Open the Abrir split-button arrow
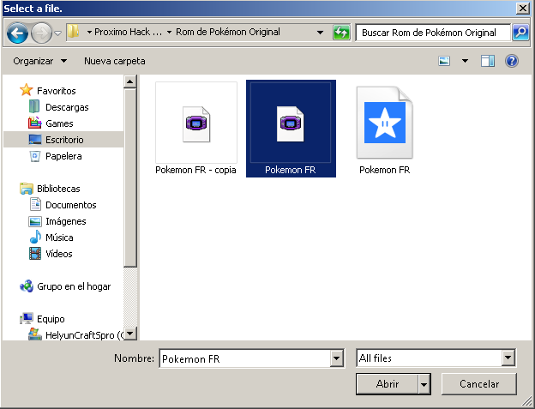This screenshot has width=535, height=409. 424,384
